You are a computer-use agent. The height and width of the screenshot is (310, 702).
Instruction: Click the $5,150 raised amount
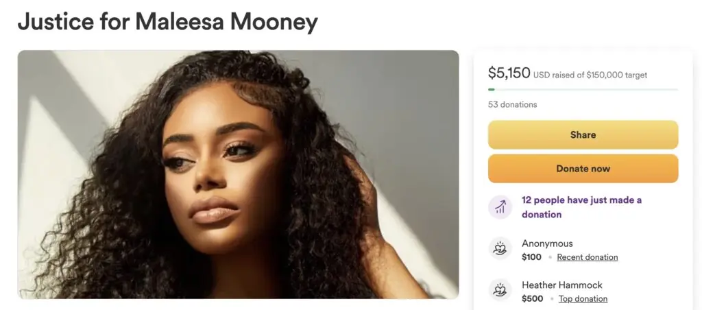pyautogui.click(x=509, y=73)
